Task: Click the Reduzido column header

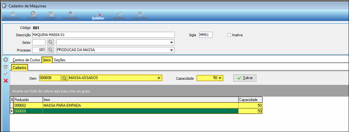Action: [28, 100]
